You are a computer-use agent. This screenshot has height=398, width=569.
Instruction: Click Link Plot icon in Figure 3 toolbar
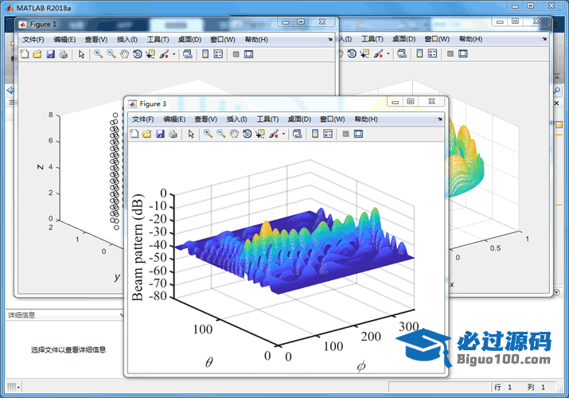click(x=297, y=134)
